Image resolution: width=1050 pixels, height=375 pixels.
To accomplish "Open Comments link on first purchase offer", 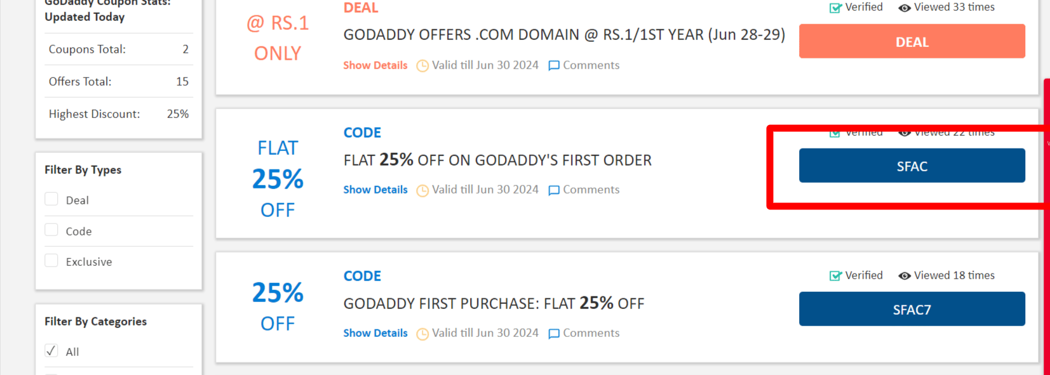I will 591,333.
